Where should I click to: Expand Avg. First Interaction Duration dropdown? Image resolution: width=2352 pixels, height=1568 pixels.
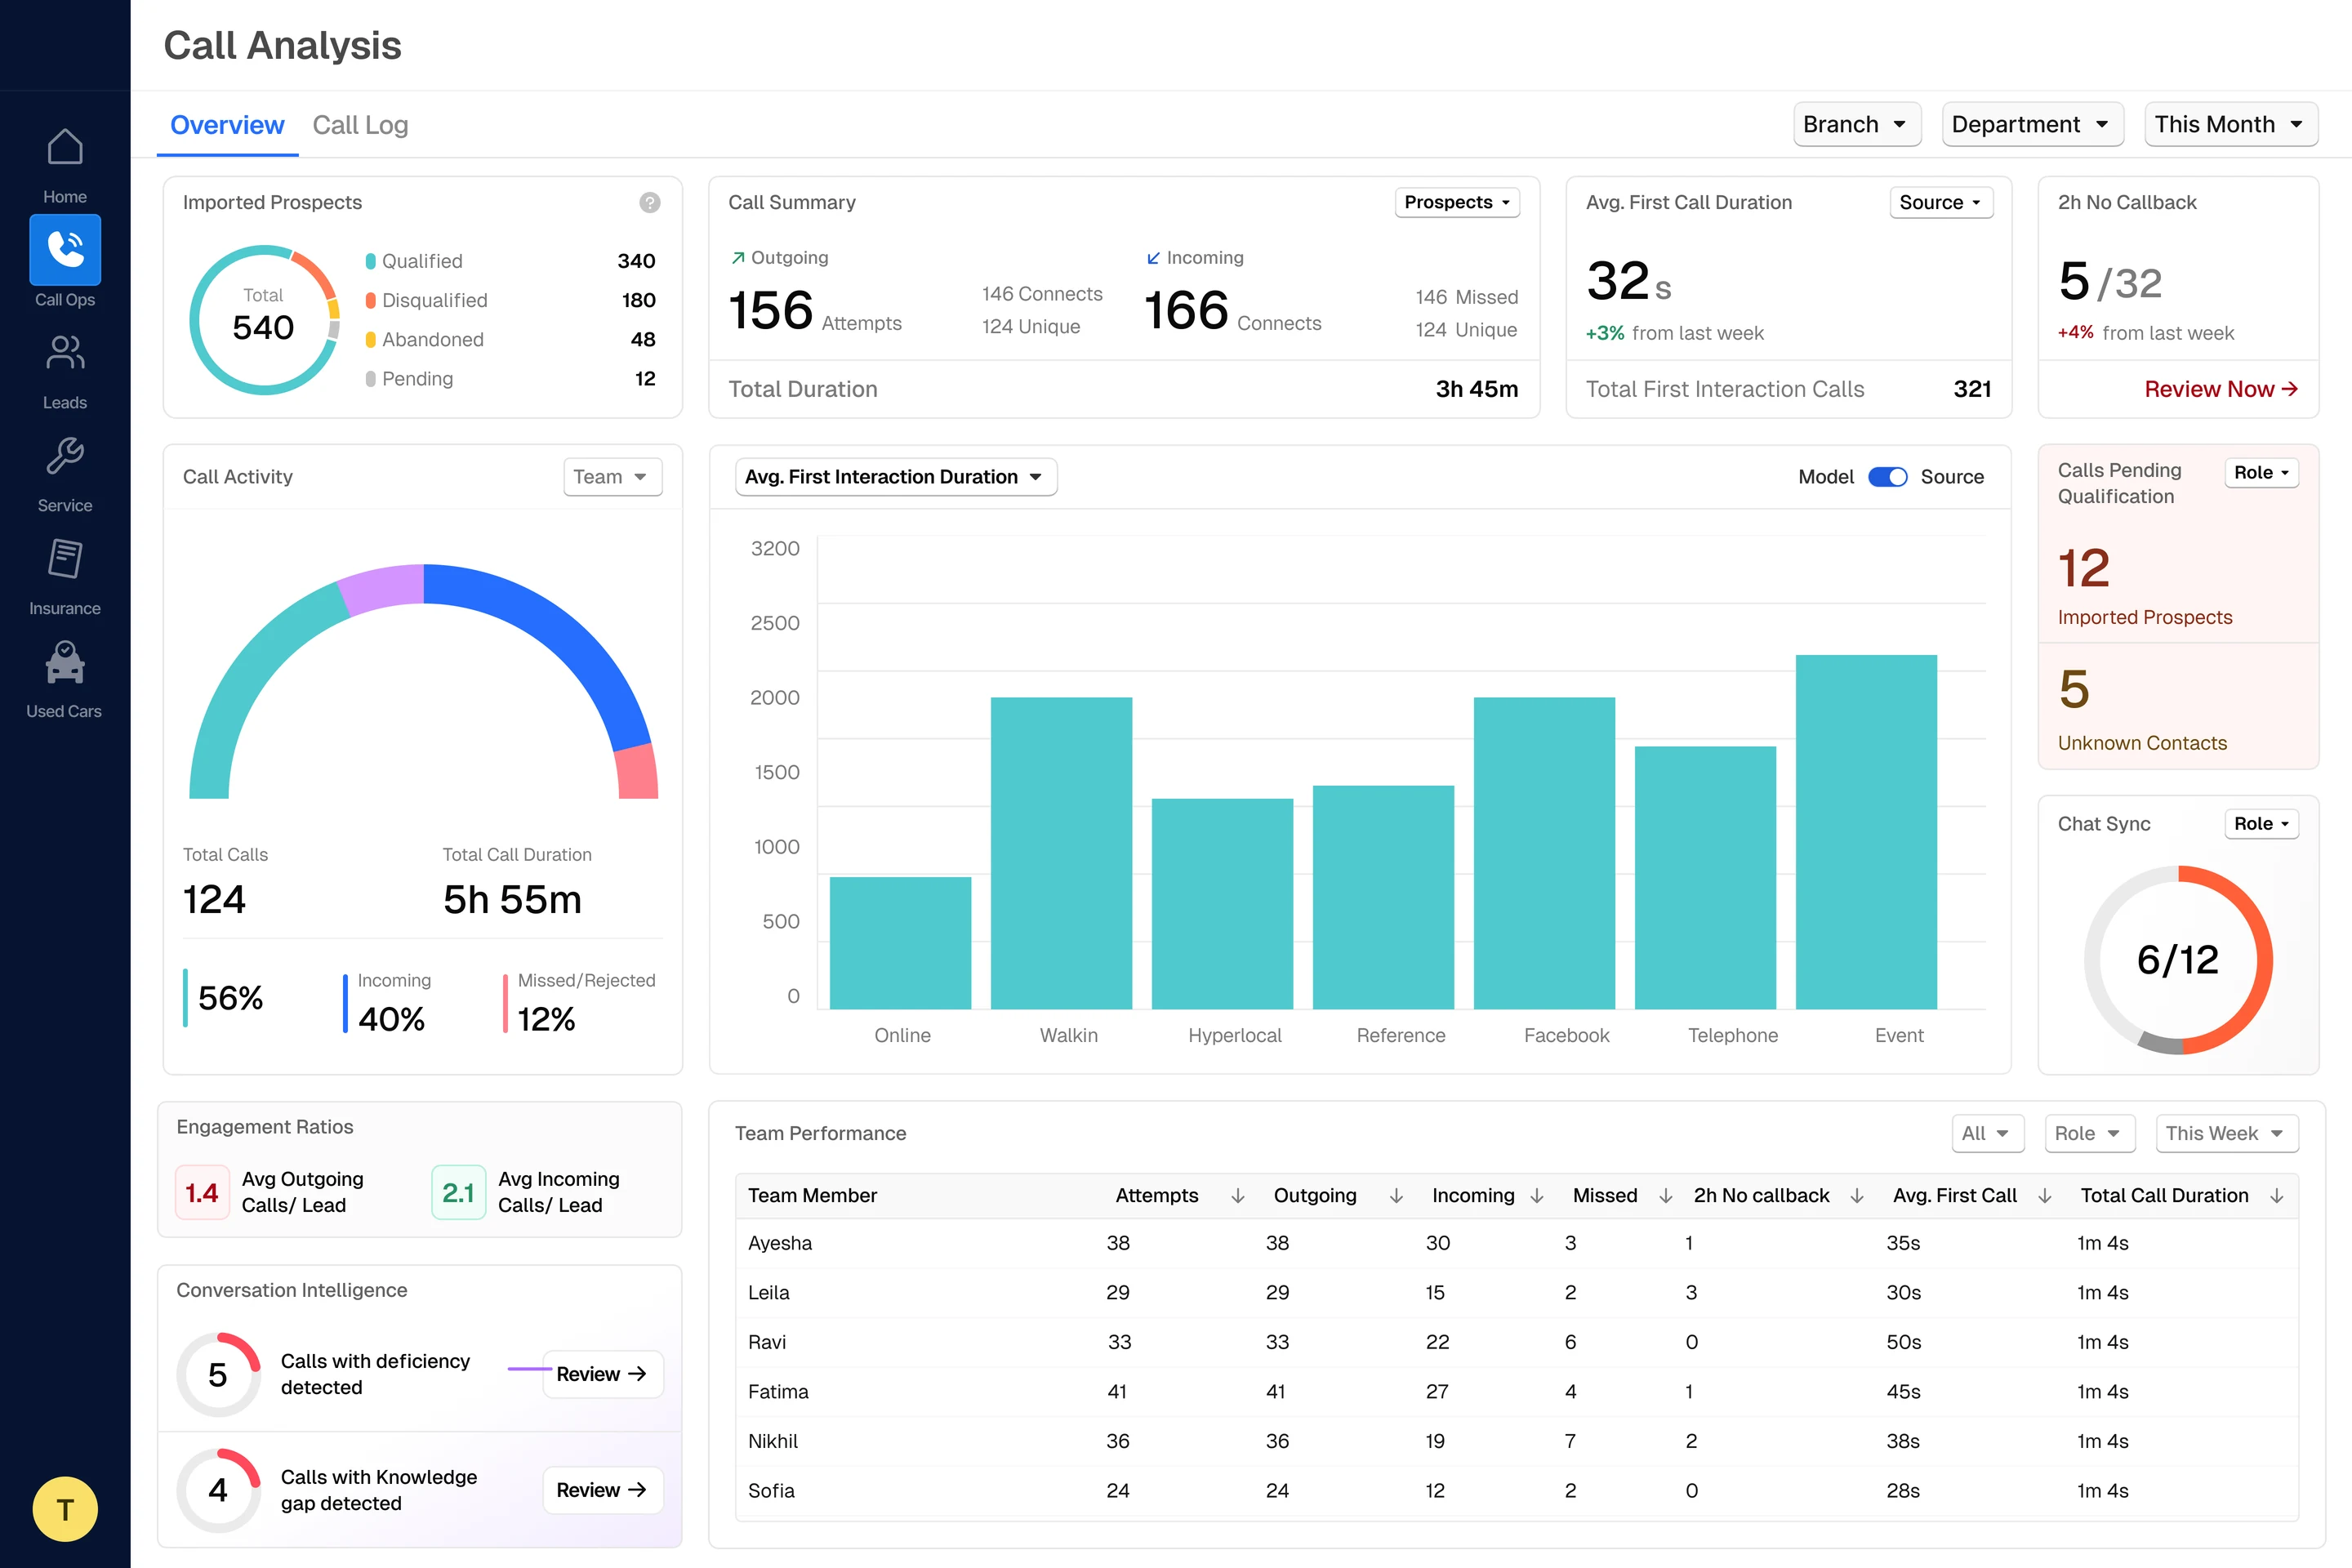click(x=895, y=477)
